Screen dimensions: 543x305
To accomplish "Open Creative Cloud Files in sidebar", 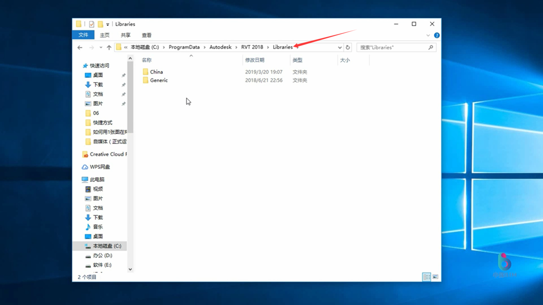I will coord(105,154).
